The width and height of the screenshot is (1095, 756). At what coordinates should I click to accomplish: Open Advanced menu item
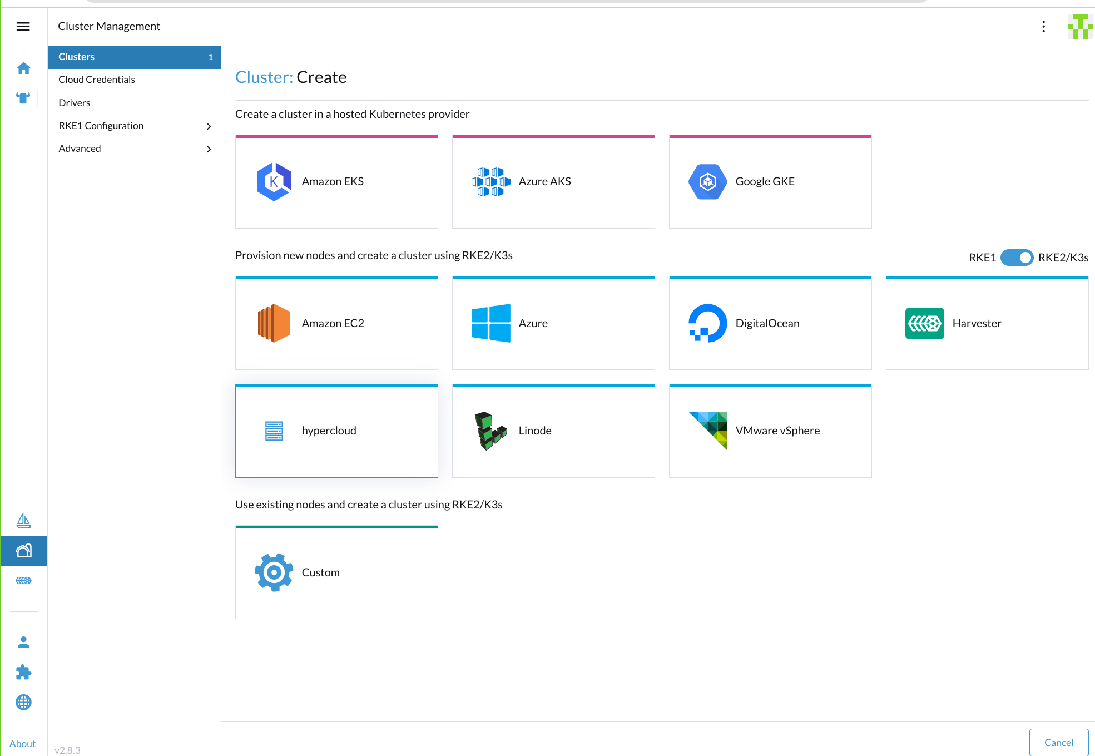80,149
